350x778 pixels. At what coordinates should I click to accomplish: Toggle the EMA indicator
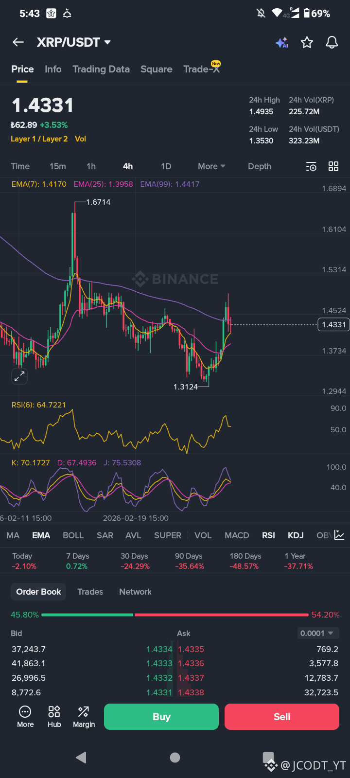pos(41,535)
